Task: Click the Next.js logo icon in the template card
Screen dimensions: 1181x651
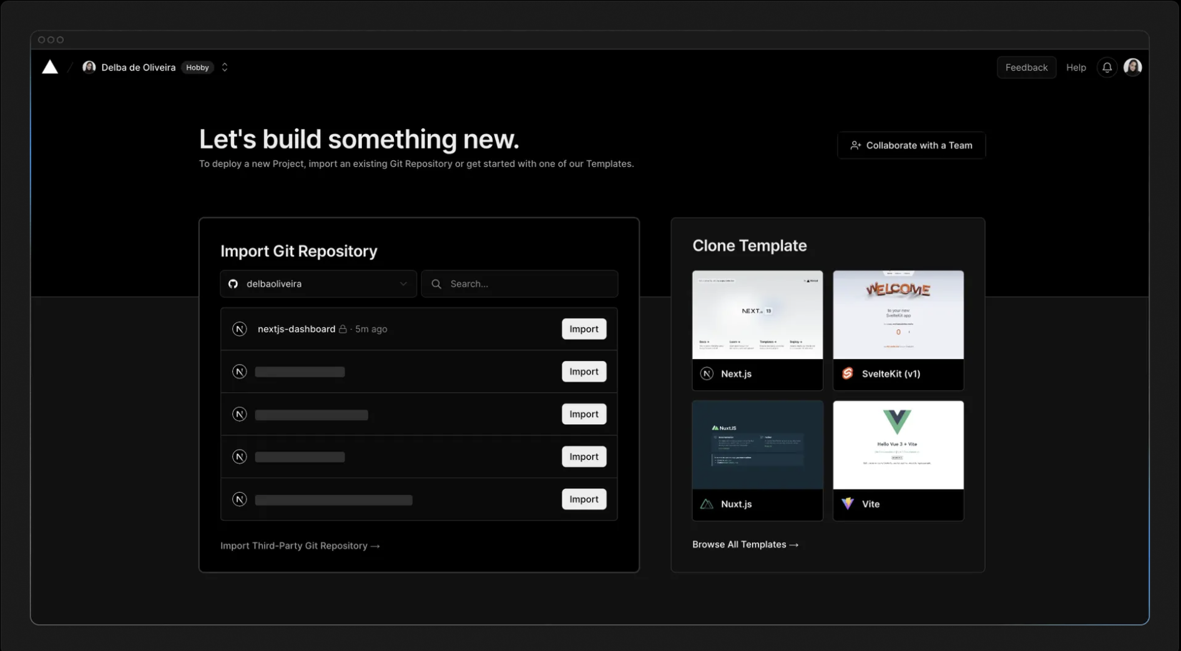Action: click(x=707, y=374)
